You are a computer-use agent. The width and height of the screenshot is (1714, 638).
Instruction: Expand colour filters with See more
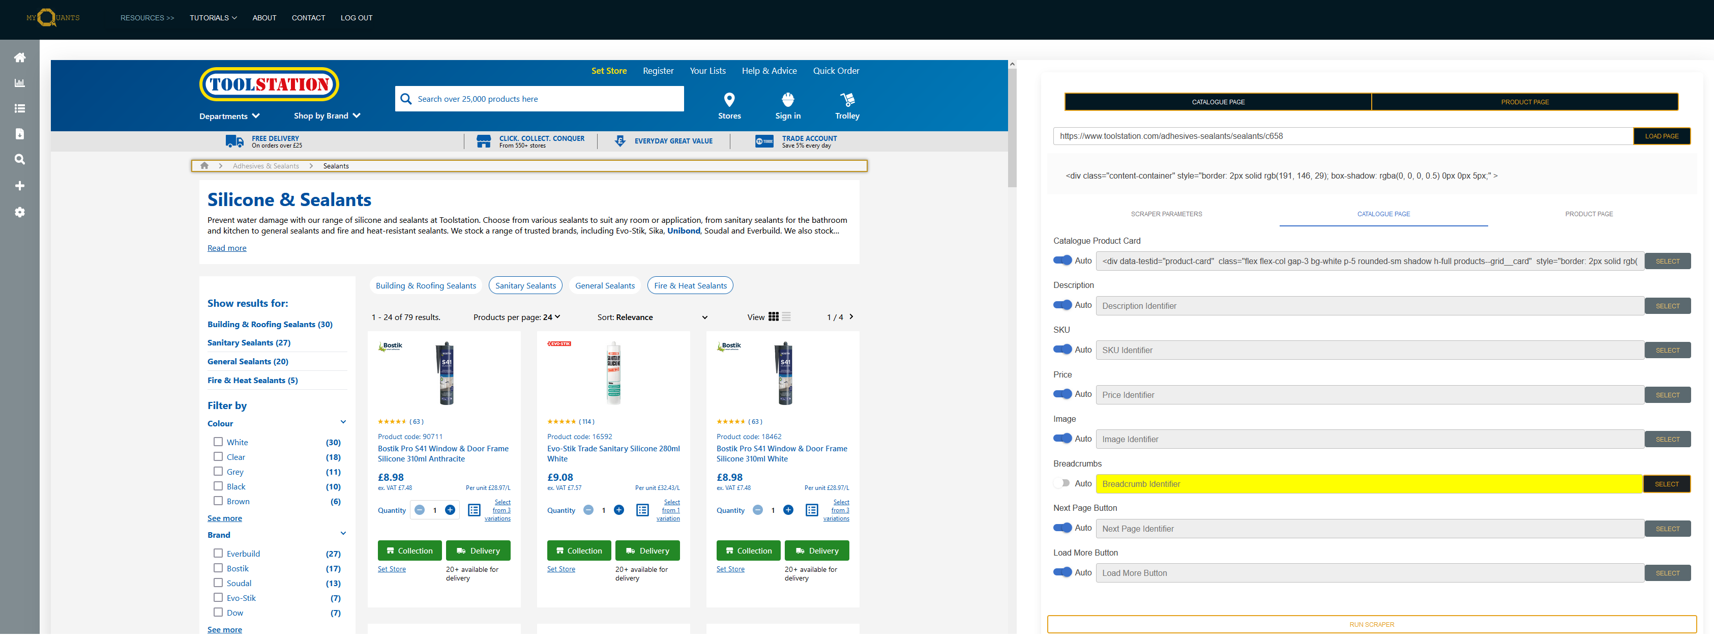pos(224,519)
